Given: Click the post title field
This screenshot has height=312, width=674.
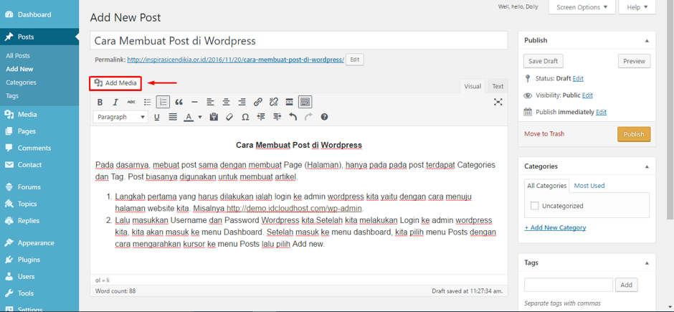Looking at the screenshot, I should click(x=299, y=41).
